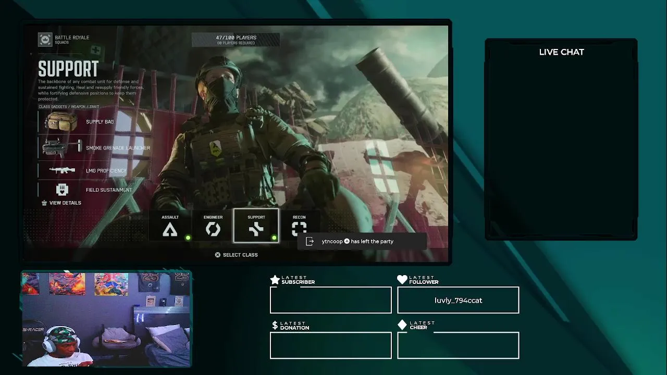Click the SUPPORT class heading
Screen dimensions: 667x375
[68, 69]
